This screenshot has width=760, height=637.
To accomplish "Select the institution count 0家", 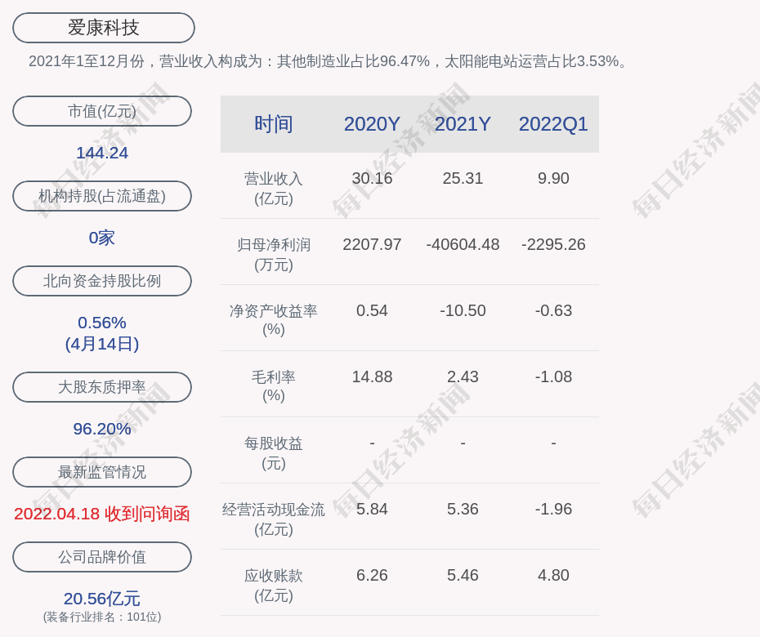I will (102, 238).
